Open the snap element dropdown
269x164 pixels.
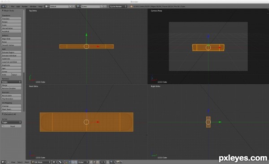point(113,162)
